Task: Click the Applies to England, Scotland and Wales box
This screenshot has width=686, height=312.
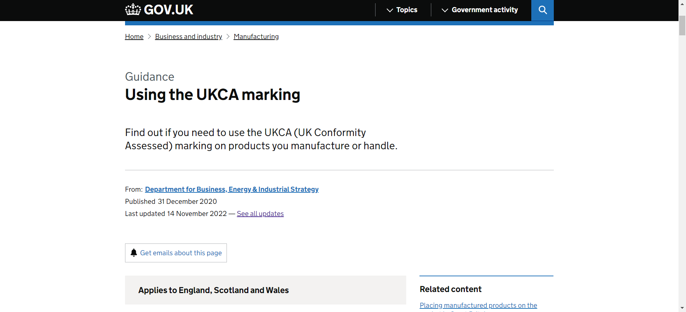Action: 265,290
